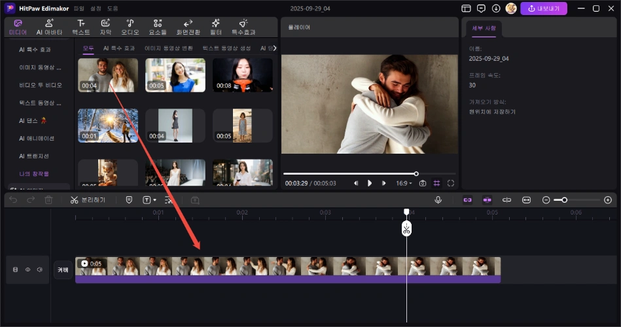Image resolution: width=621 pixels, height=327 pixels.
Task: Open the 16:9 aspect ratio dropdown
Action: coord(404,183)
